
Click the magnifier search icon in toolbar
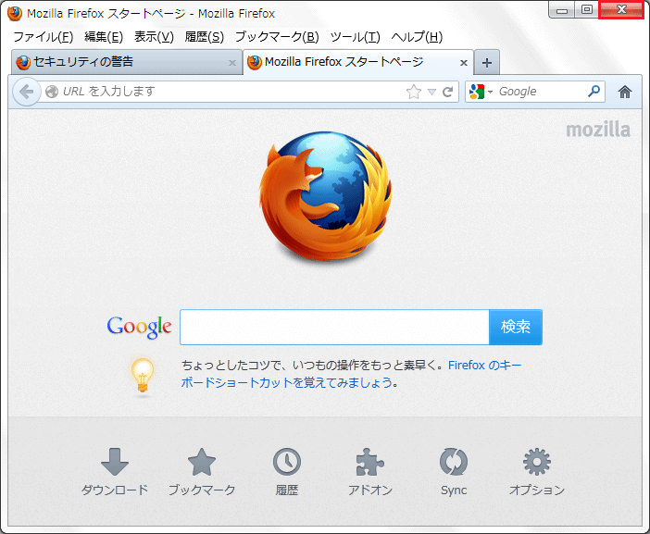pos(594,91)
